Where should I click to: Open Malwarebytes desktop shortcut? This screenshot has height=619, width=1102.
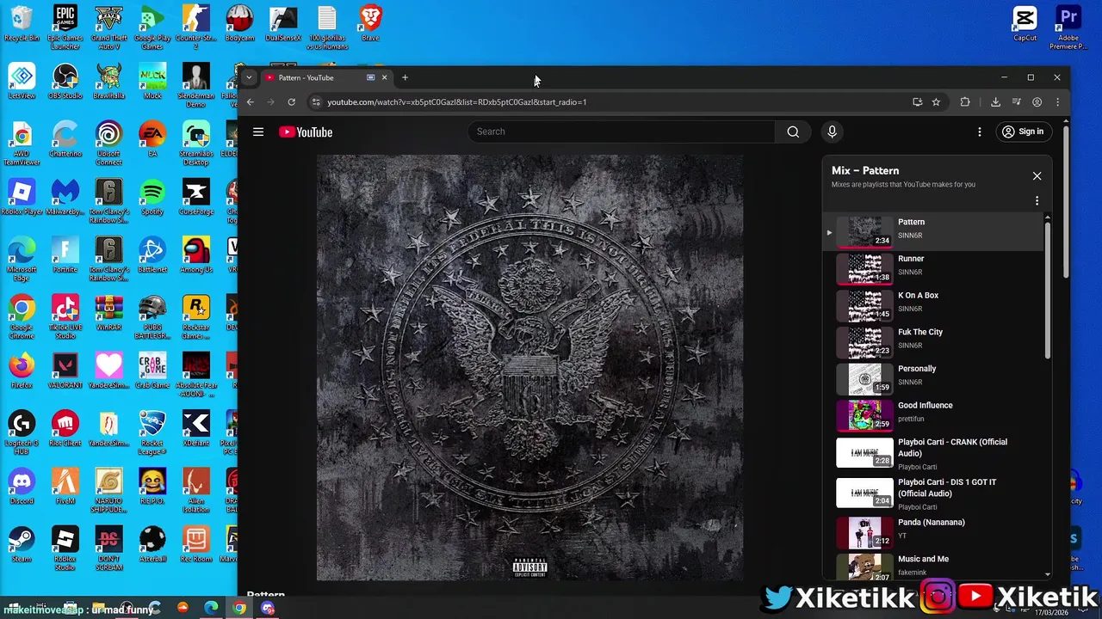pos(65,197)
